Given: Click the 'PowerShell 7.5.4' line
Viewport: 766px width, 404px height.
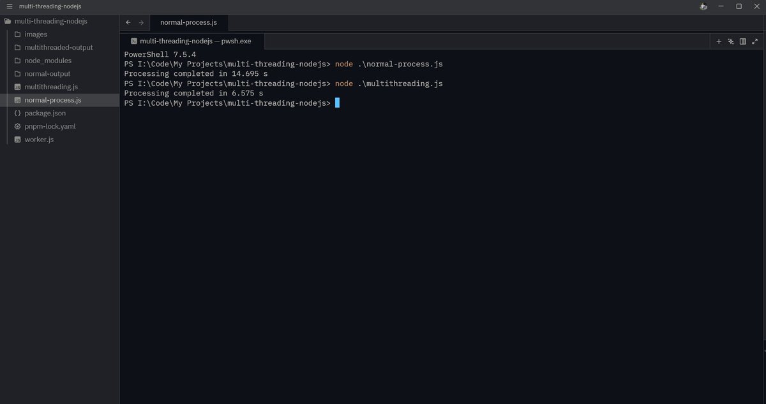Looking at the screenshot, I should pyautogui.click(x=160, y=55).
